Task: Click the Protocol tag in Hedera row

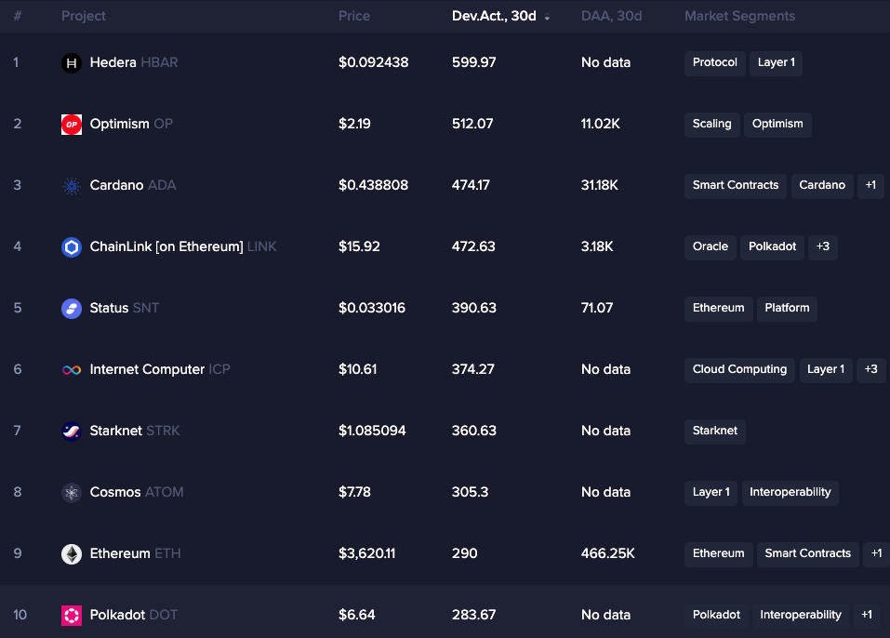Action: coord(714,63)
